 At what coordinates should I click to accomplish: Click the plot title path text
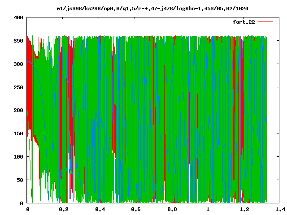pos(152,9)
